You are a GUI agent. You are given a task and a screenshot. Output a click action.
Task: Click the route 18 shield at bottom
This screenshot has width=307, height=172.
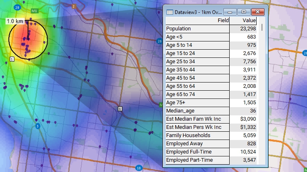(x=139, y=168)
